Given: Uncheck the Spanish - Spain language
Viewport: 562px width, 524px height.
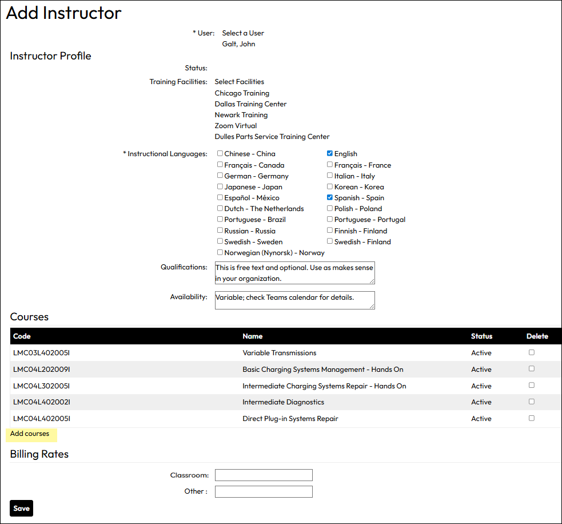Looking at the screenshot, I should pyautogui.click(x=329, y=197).
